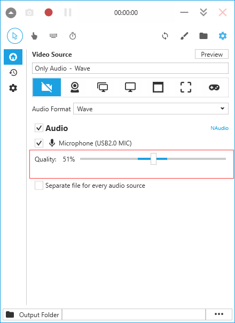Enable separate file for every audio source

[x=39, y=186]
